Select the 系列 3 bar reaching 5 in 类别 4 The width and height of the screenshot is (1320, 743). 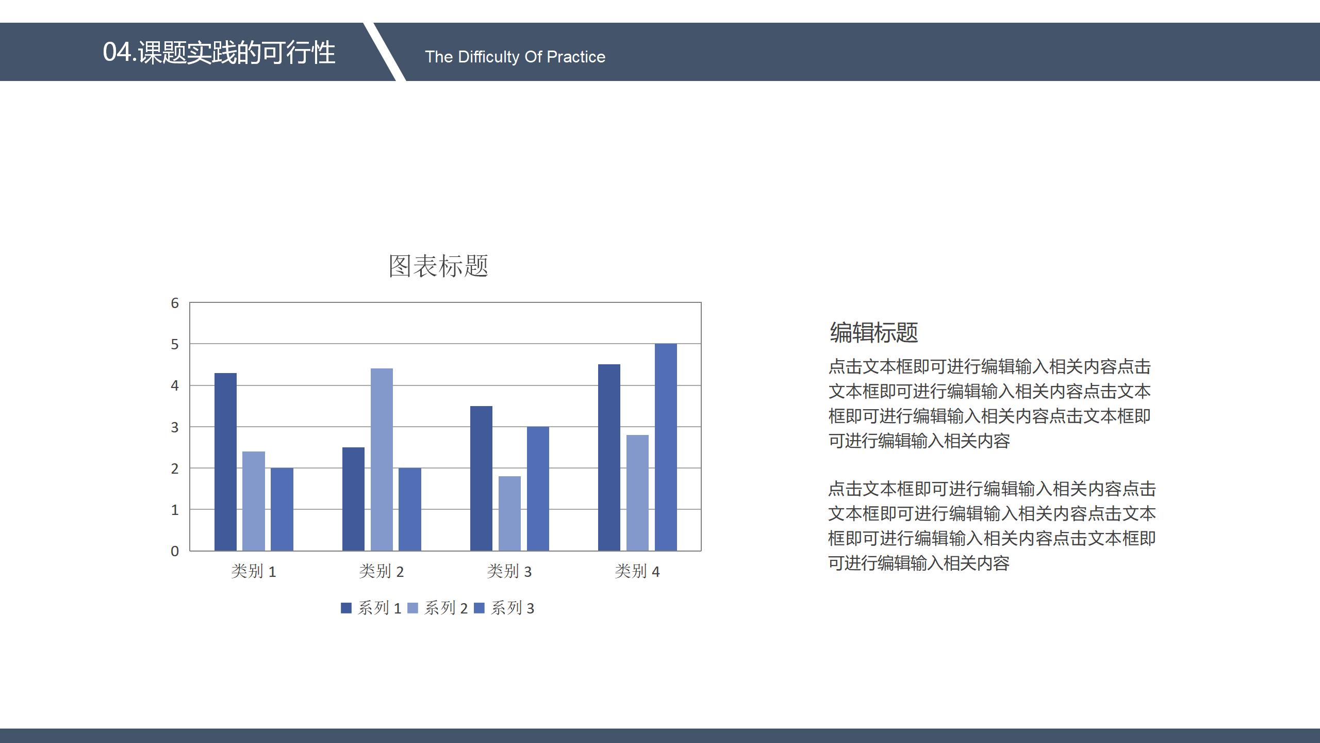[x=666, y=447]
